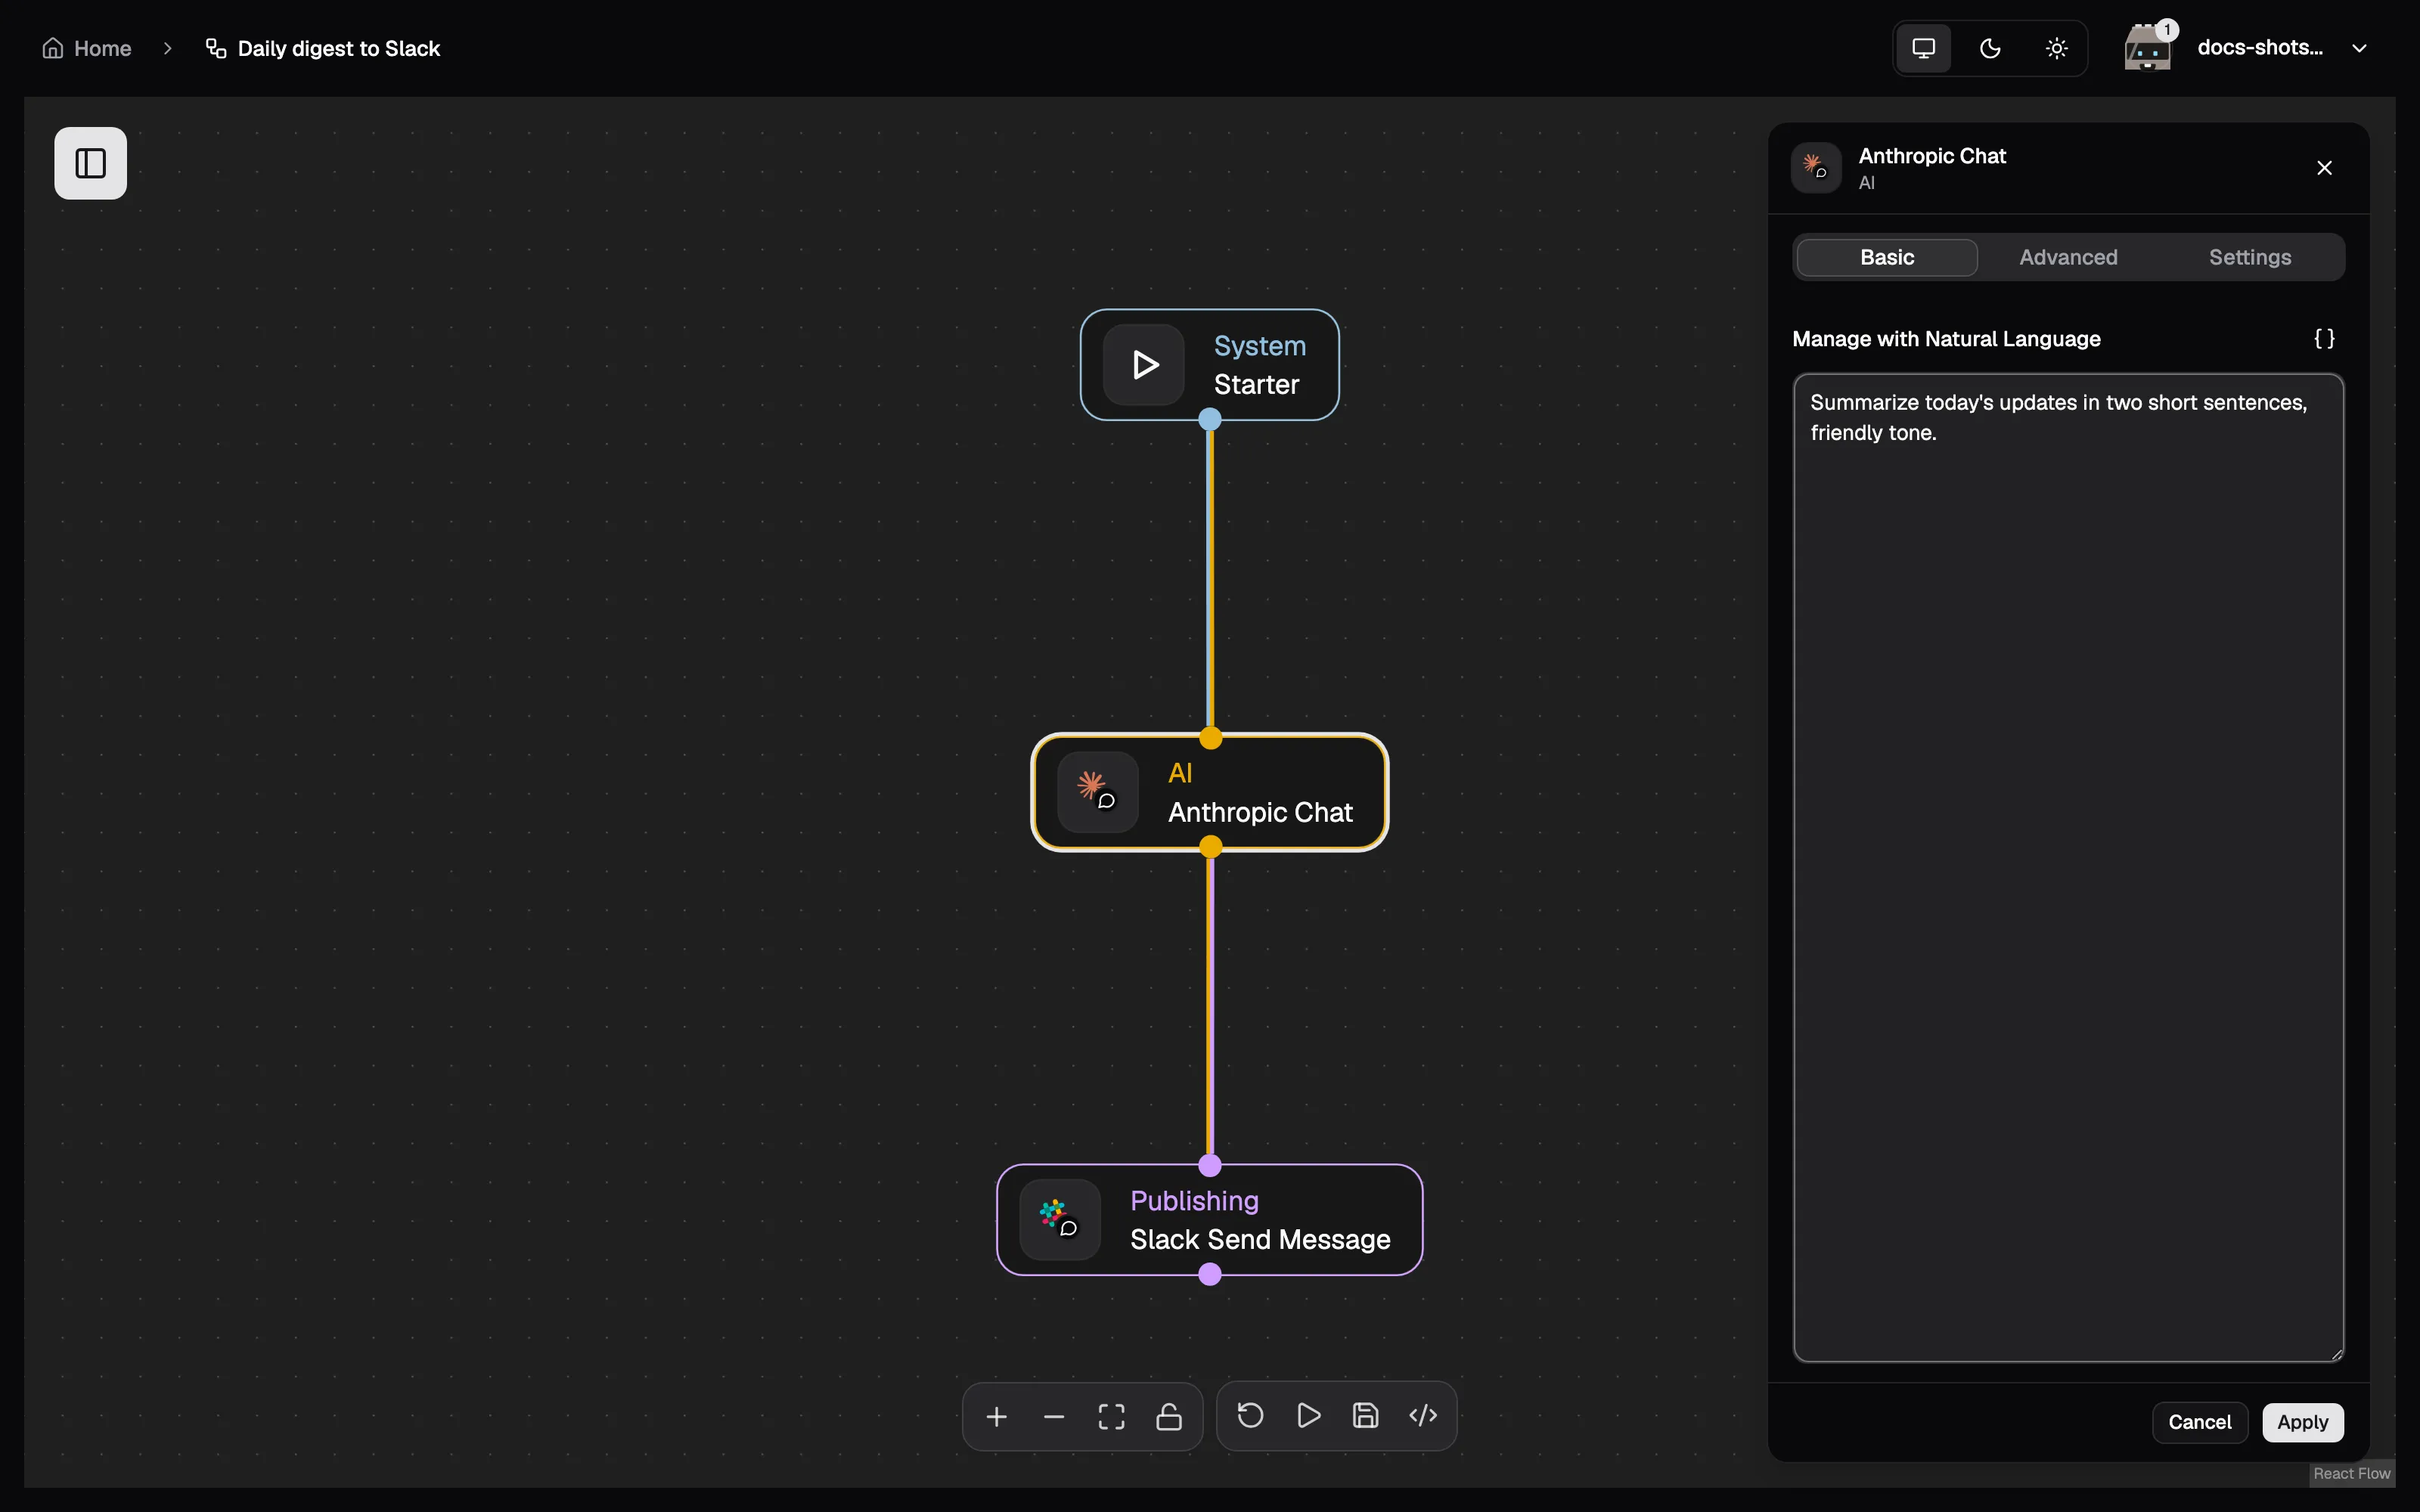Image resolution: width=2420 pixels, height=1512 pixels.
Task: Click the "Anthropic Chat" panel title text
Action: click(1932, 156)
